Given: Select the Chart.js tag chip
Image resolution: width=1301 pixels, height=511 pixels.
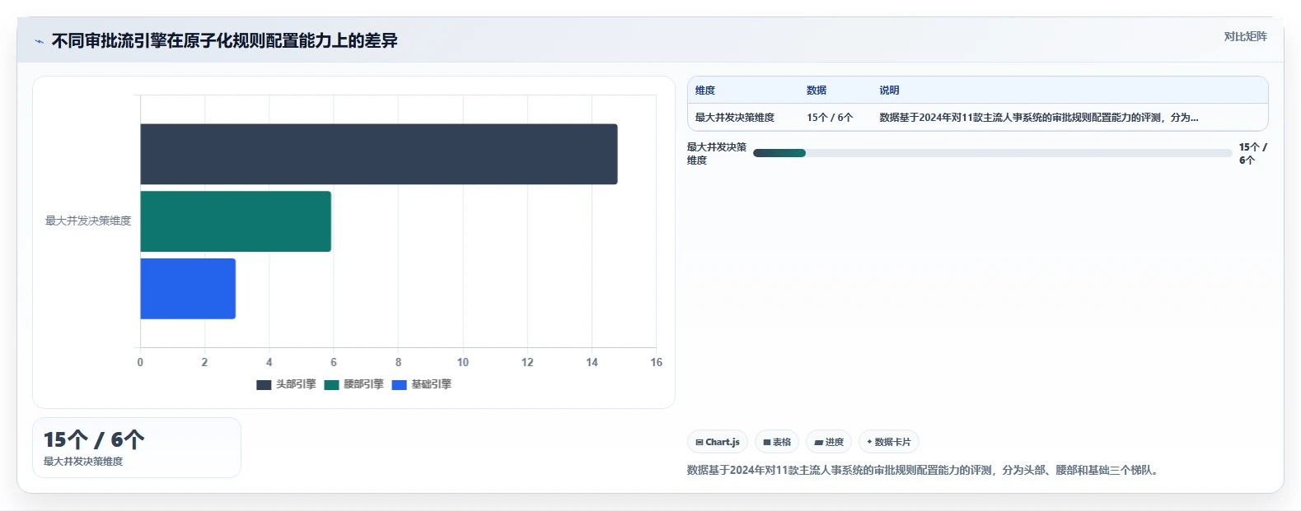Looking at the screenshot, I should click(718, 442).
